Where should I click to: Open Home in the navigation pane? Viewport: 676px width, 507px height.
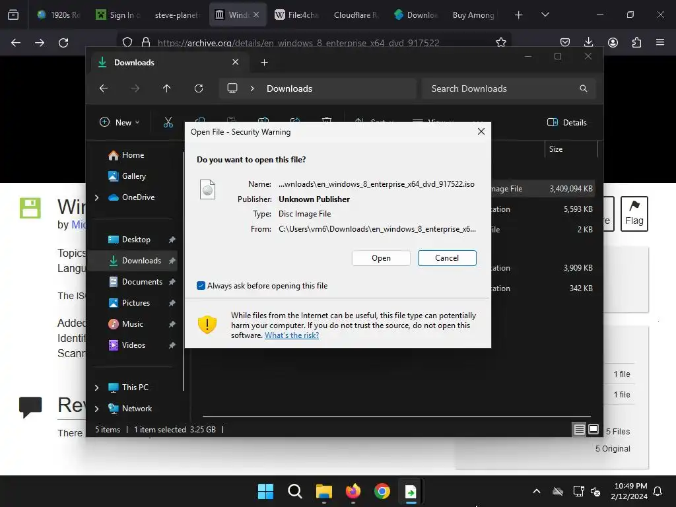[x=133, y=154]
